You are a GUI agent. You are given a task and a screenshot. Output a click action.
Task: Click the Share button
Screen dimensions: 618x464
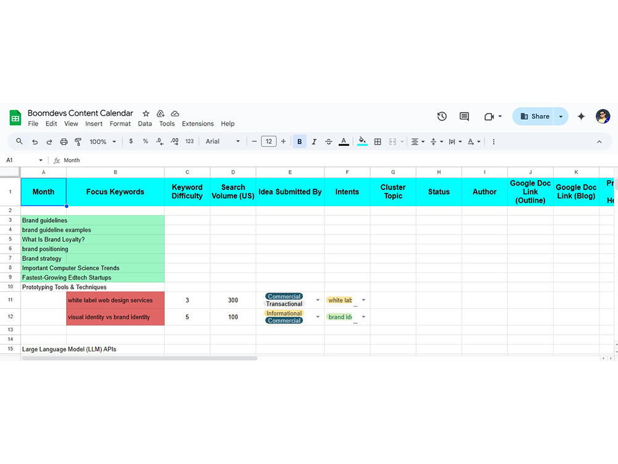[533, 116]
